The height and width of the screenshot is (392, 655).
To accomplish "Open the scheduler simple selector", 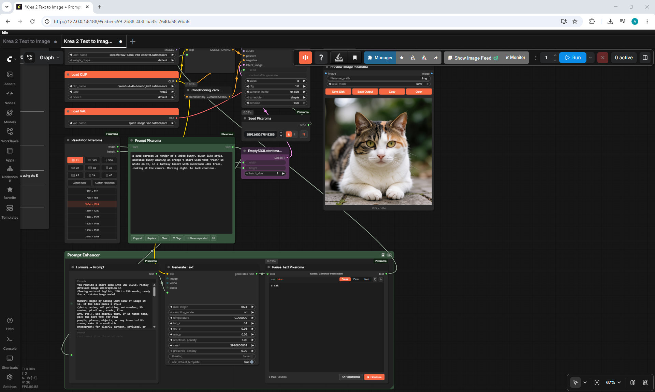I will 276,97.
